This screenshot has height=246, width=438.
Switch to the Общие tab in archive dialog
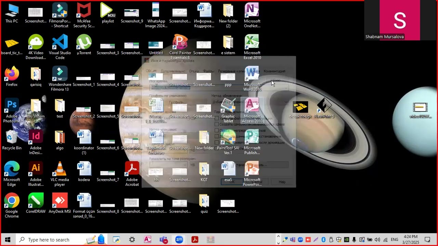[151, 71]
